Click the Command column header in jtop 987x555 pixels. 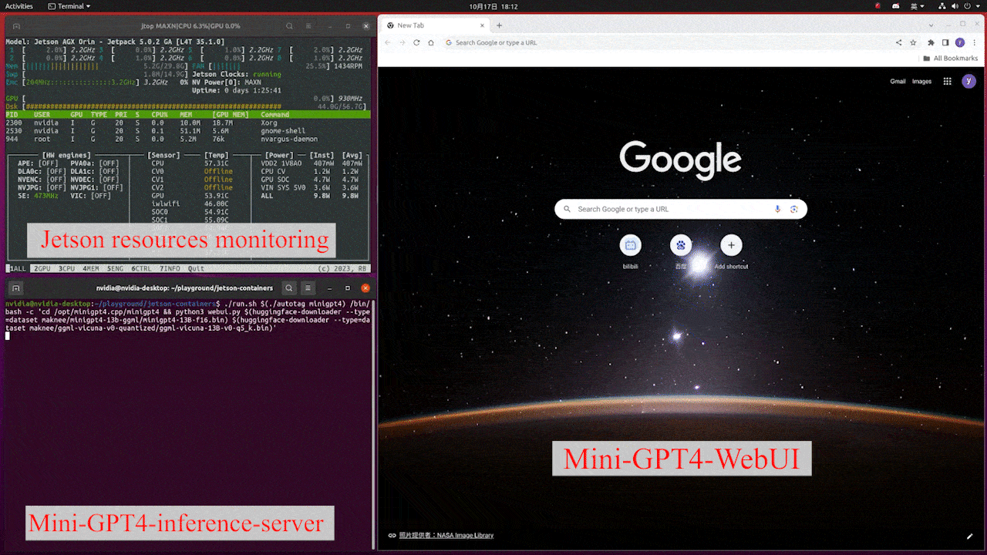coord(275,114)
